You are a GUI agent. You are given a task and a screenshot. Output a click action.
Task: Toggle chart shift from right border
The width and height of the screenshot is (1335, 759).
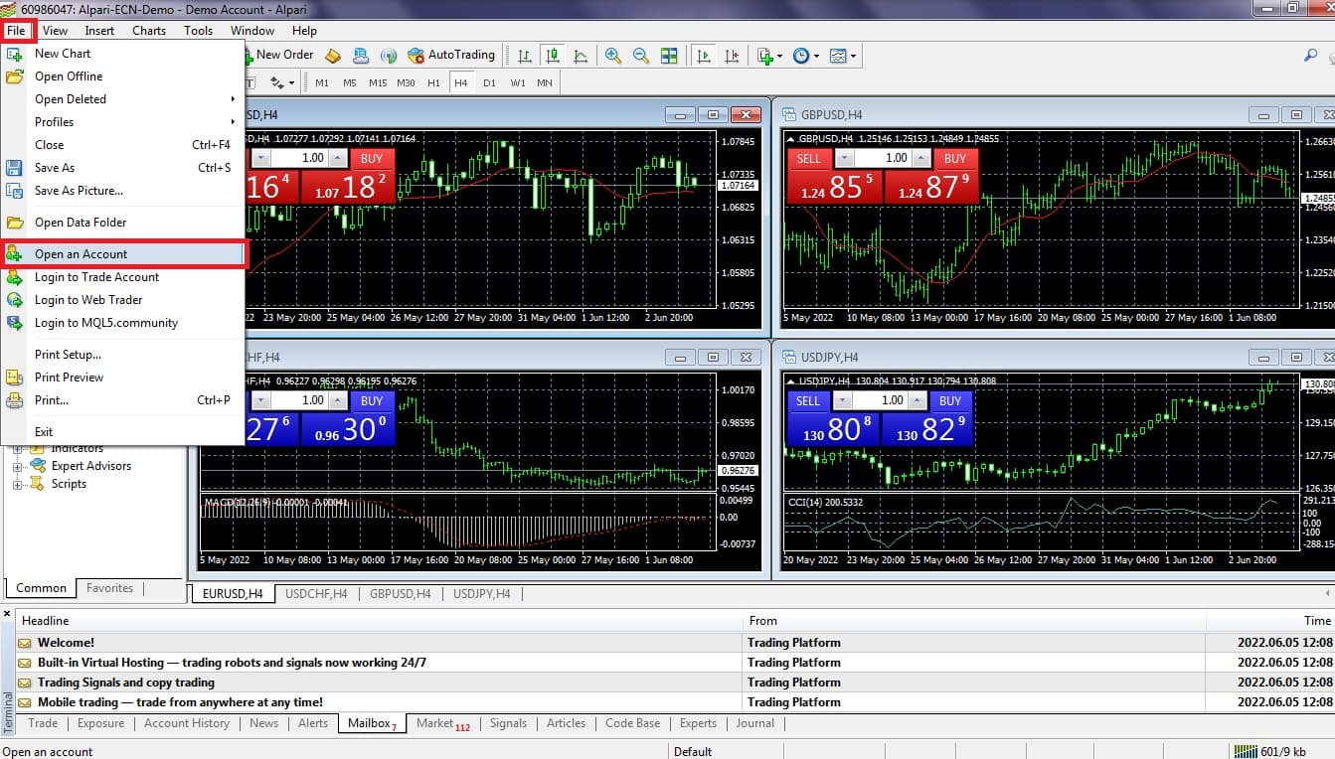pos(732,56)
